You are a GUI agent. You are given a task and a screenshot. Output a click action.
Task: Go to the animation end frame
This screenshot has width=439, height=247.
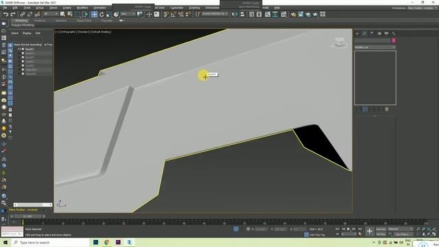tap(359, 229)
